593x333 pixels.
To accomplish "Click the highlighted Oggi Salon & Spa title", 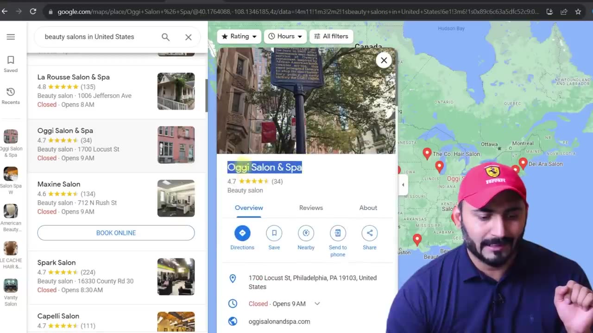I will pyautogui.click(x=265, y=167).
